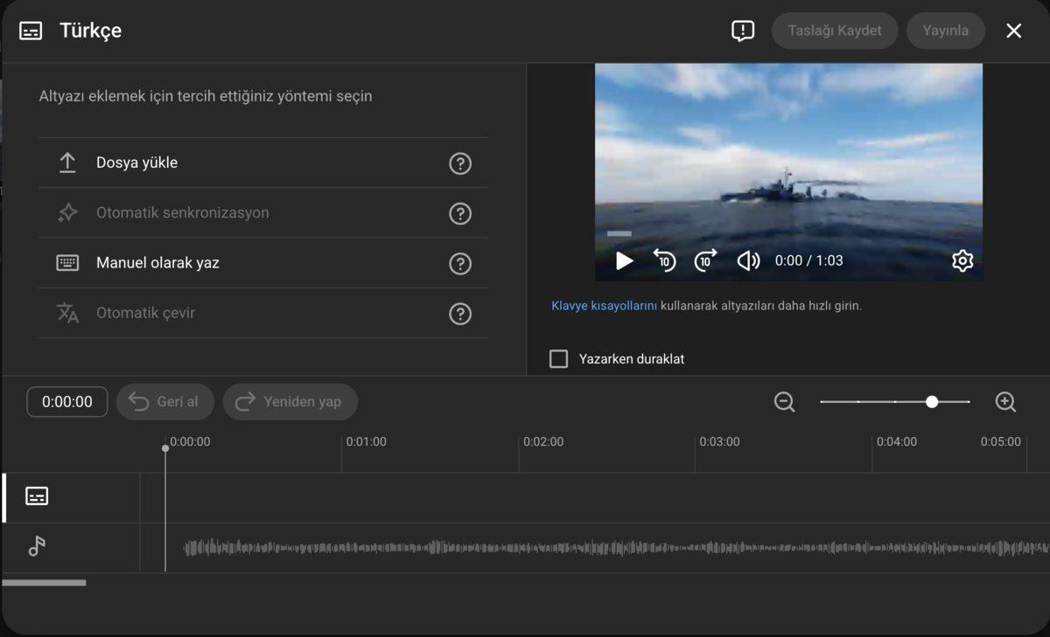Click the 0:00:00 timecode field

[x=67, y=402]
